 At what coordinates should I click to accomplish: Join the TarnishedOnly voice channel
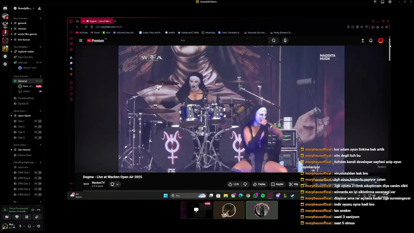27,98
